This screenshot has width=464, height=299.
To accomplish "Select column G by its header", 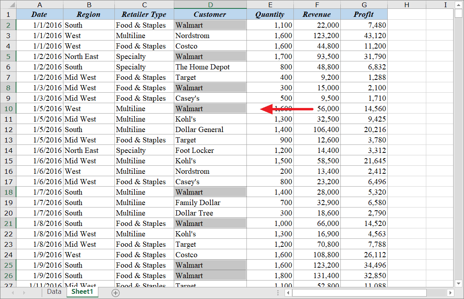I will click(364, 4).
